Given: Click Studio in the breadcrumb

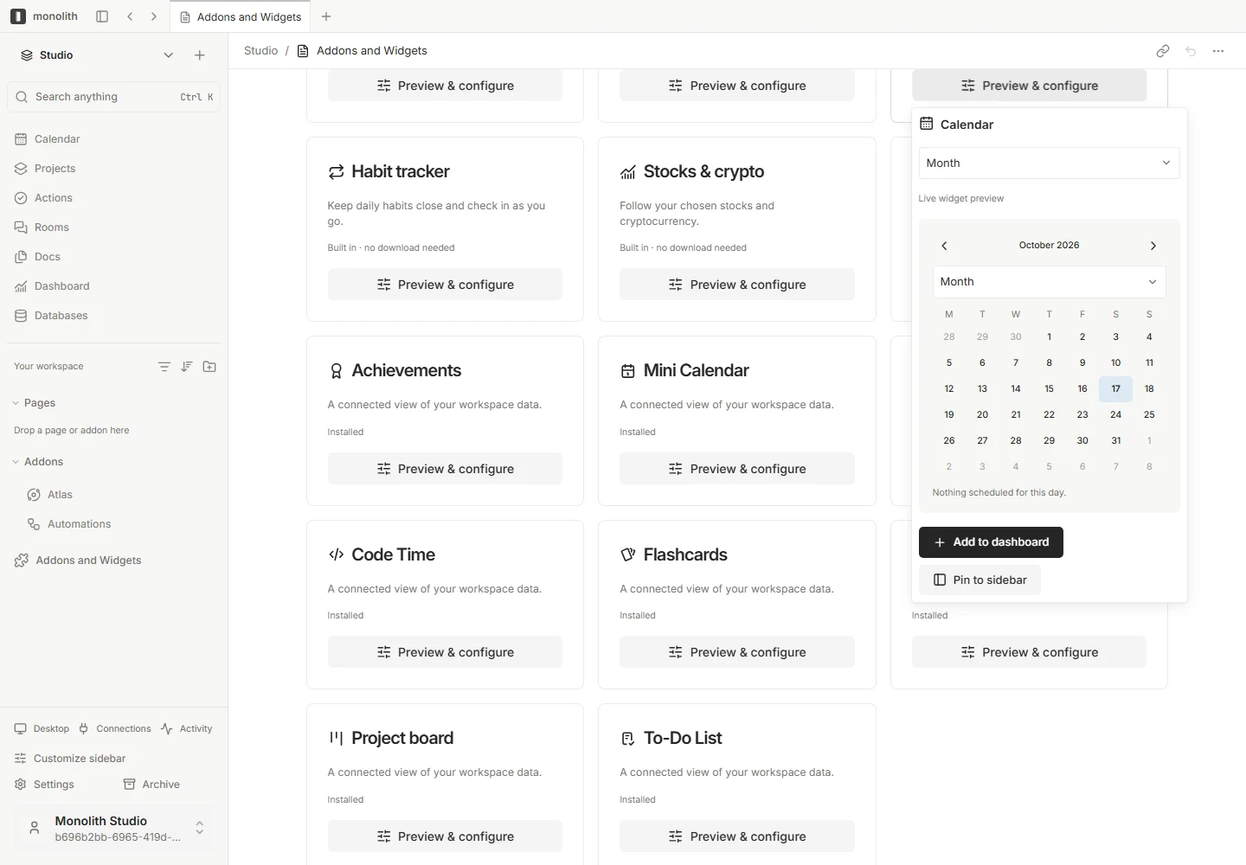Looking at the screenshot, I should pyautogui.click(x=260, y=51).
